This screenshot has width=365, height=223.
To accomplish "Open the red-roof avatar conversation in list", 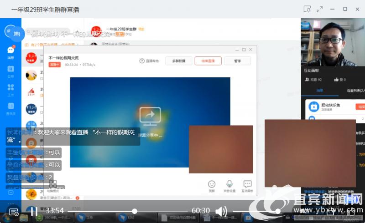I will [31, 92].
